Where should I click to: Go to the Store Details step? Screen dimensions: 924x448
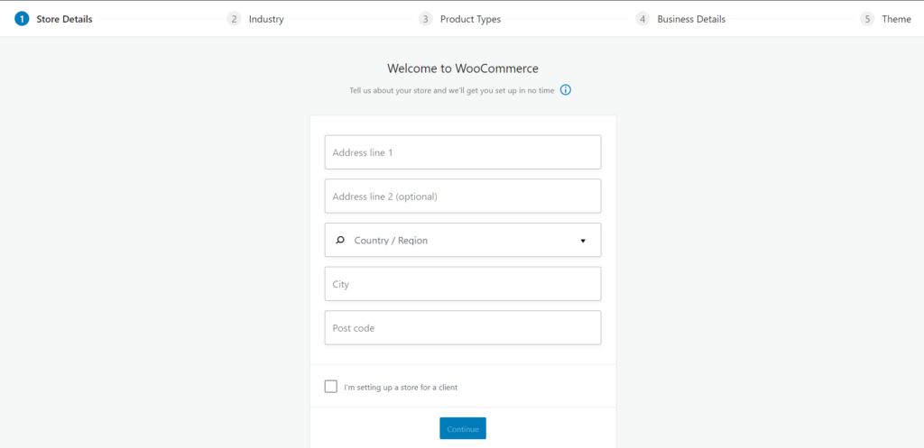click(53, 19)
